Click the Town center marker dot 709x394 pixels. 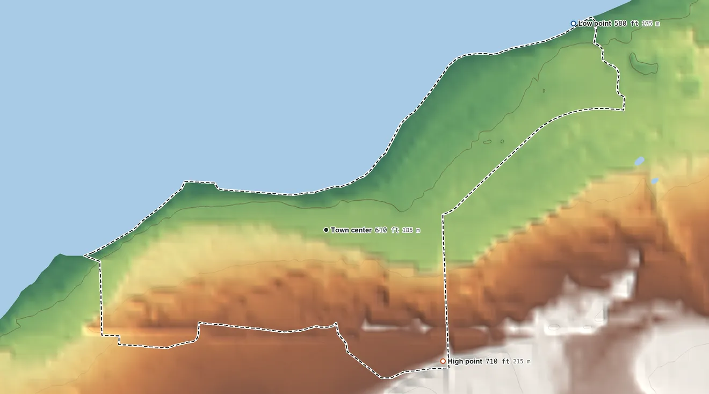point(326,230)
